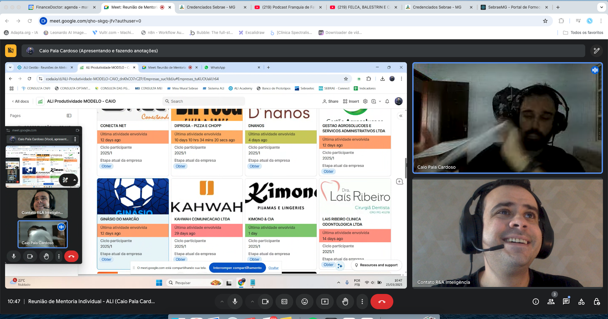Open Chrome from the shared Windows taskbar
This screenshot has height=319, width=608.
point(241,283)
